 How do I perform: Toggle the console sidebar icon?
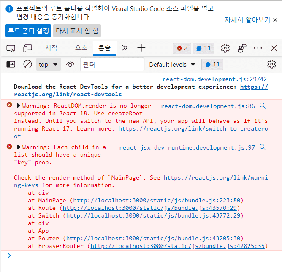[11, 64]
